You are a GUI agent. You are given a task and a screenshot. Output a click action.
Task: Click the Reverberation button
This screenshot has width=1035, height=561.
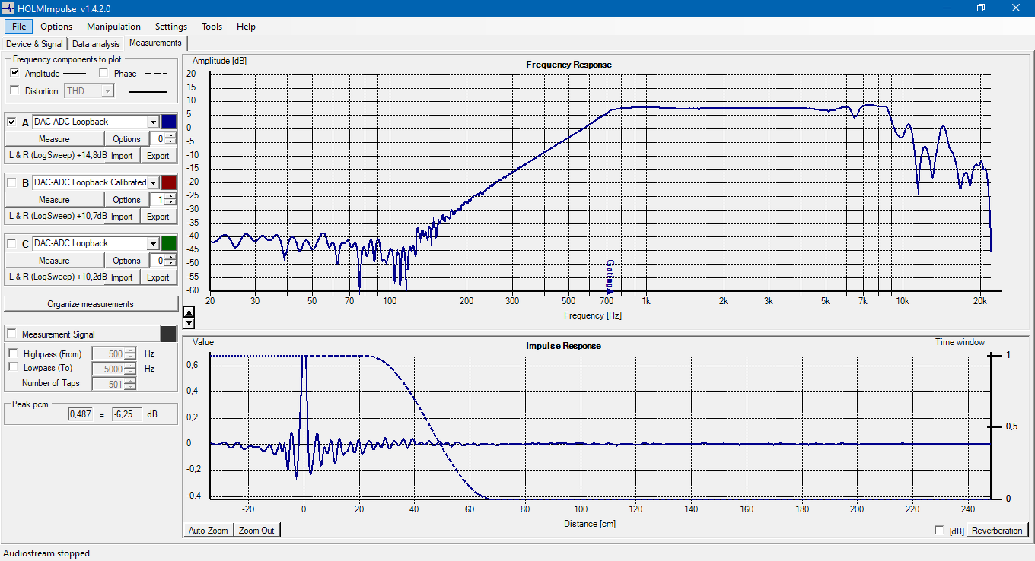[x=997, y=530]
